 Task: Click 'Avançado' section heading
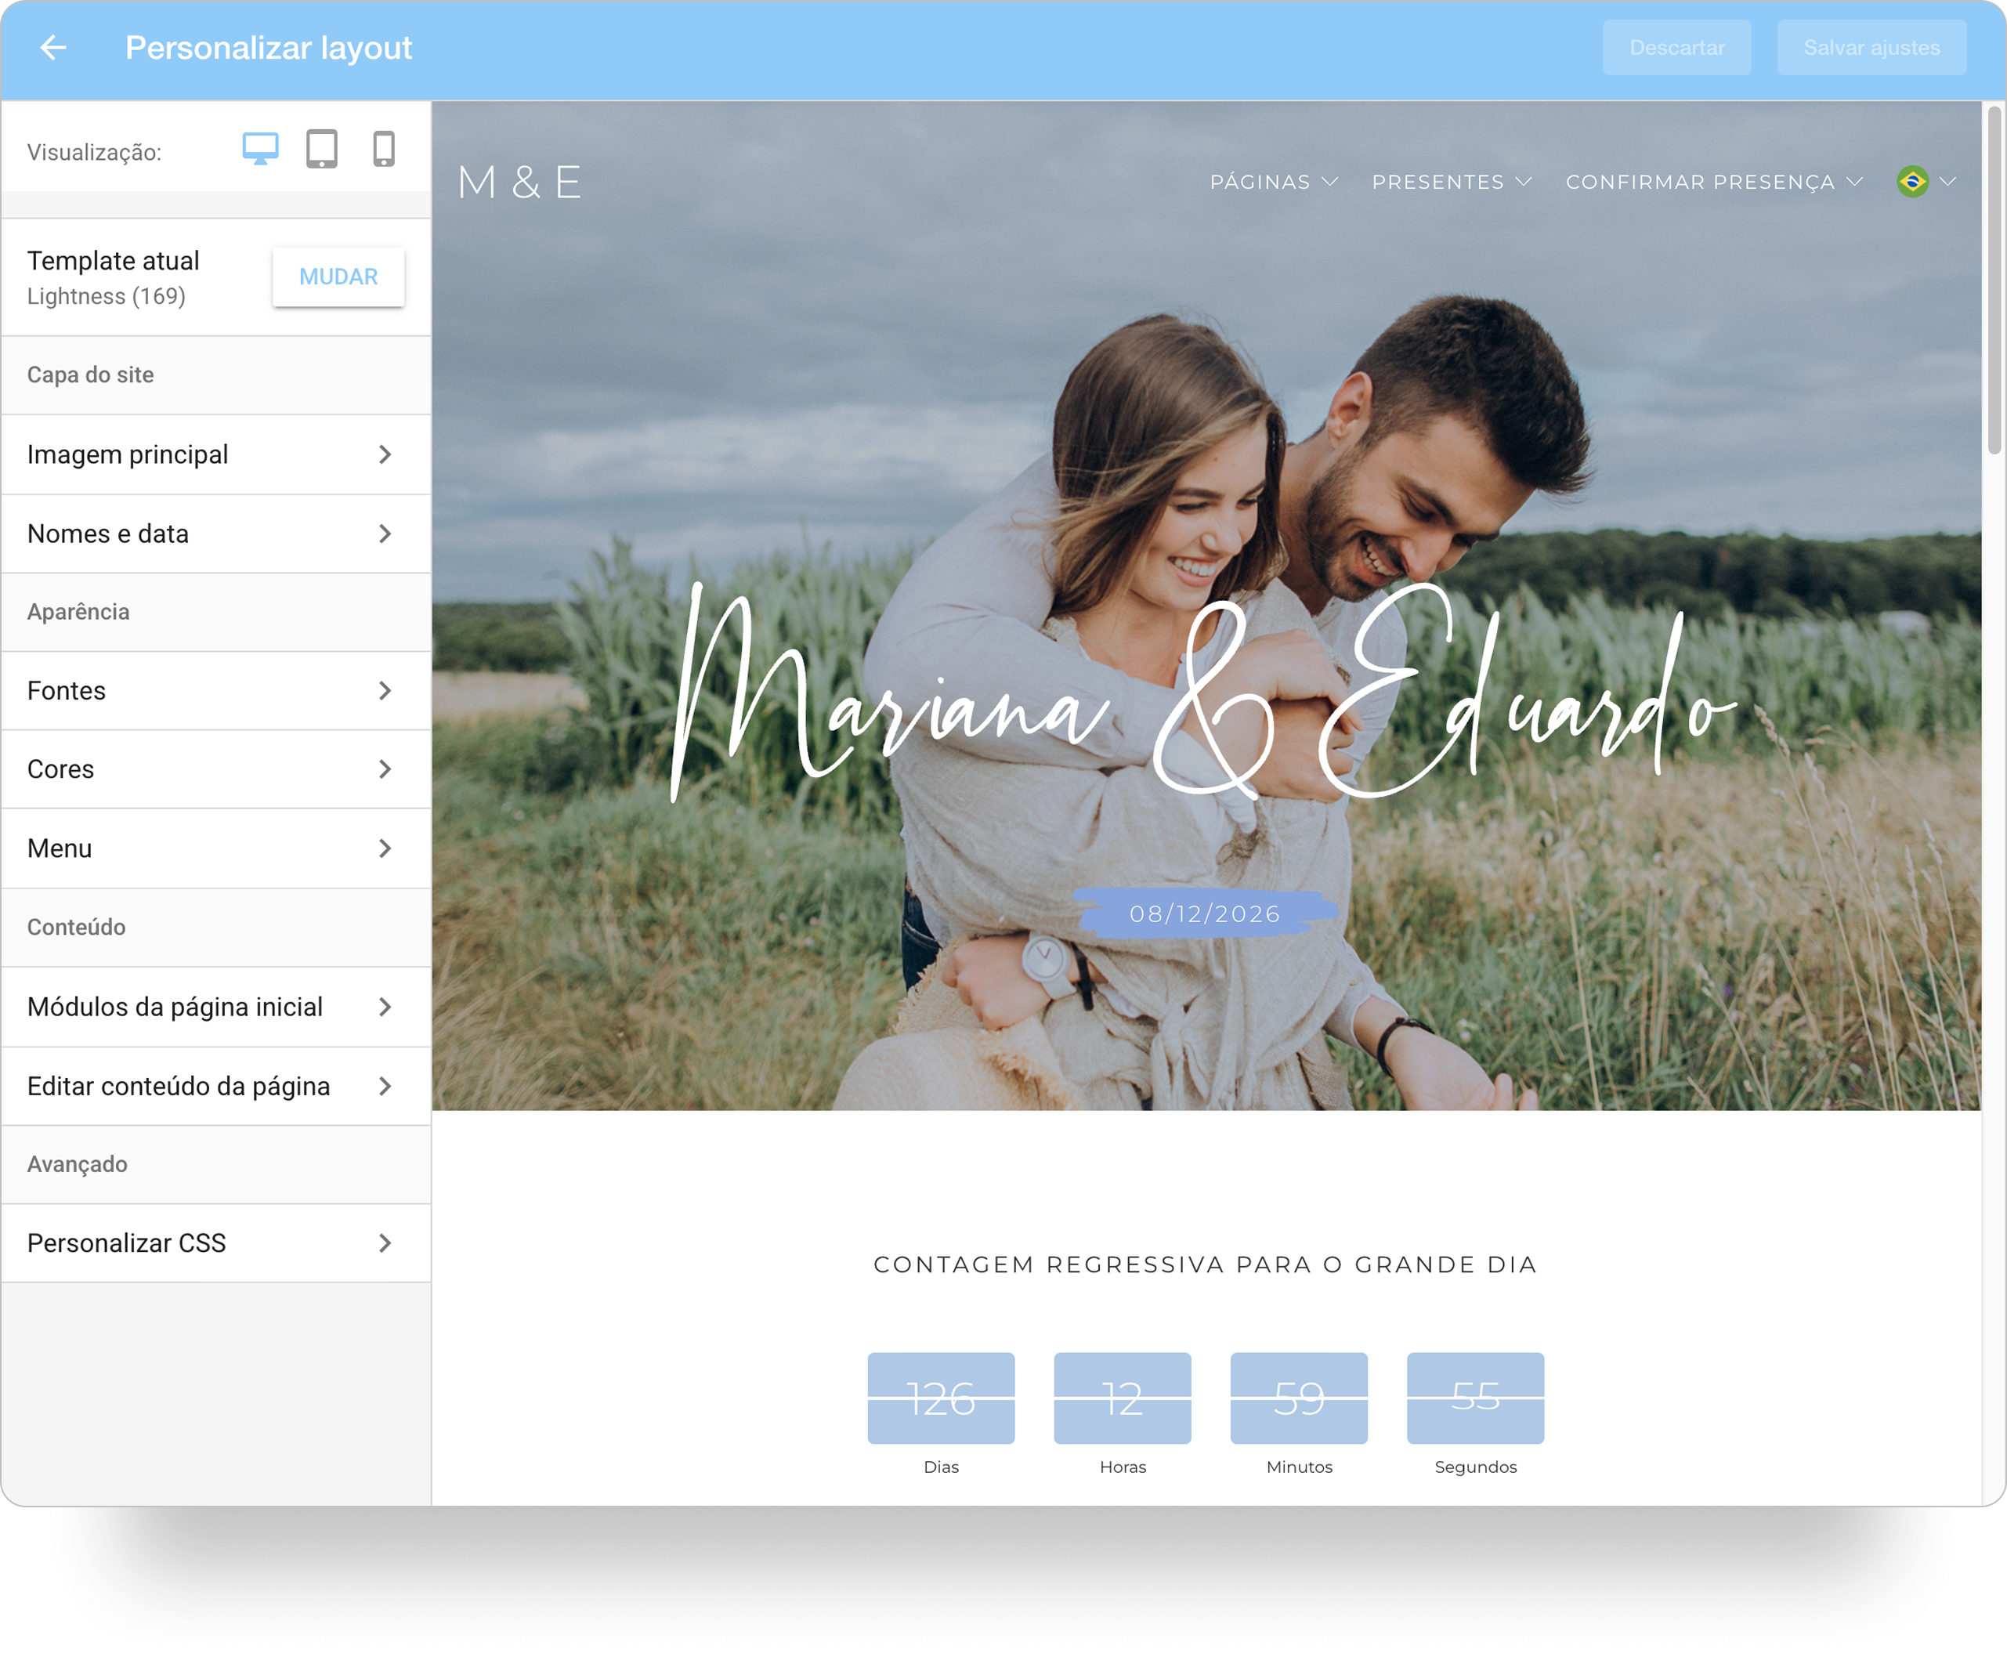click(78, 1164)
